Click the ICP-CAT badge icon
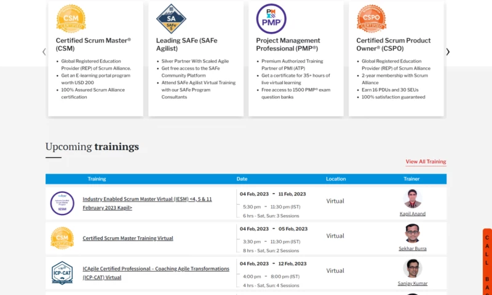The height and width of the screenshot is (295, 492). pos(62,273)
